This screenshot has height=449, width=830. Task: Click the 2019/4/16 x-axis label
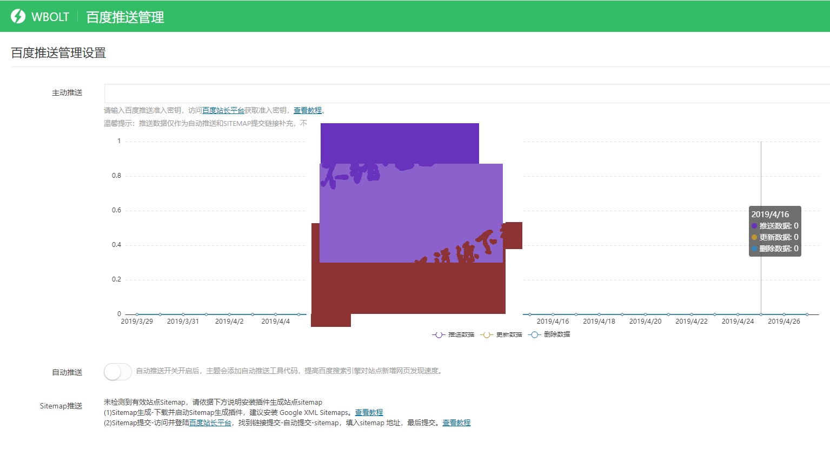pyautogui.click(x=553, y=321)
